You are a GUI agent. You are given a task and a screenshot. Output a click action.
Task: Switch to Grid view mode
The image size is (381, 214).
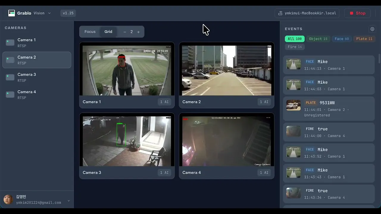click(108, 32)
